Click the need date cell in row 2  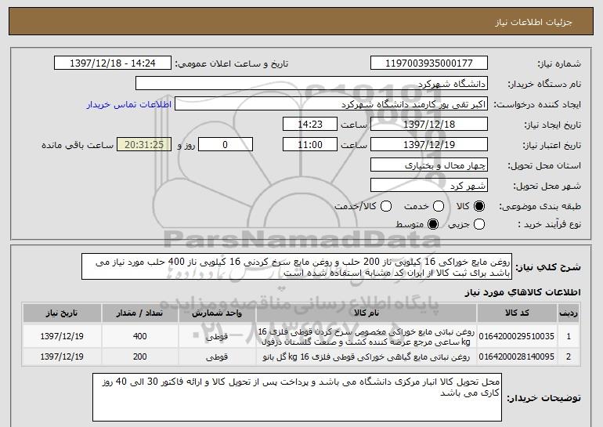click(x=62, y=356)
